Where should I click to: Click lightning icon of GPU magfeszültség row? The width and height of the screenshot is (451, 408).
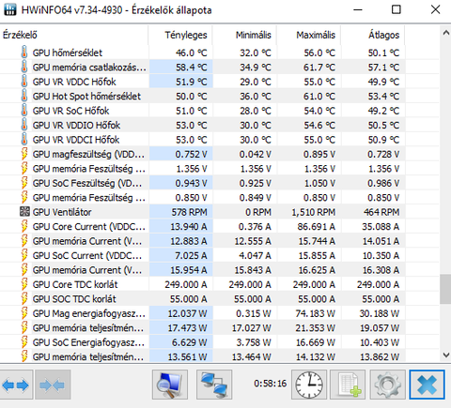tap(24, 154)
